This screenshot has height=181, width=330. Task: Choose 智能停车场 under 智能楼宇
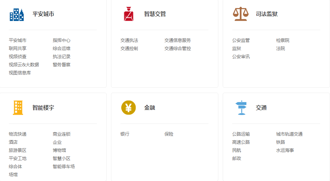click(64, 166)
